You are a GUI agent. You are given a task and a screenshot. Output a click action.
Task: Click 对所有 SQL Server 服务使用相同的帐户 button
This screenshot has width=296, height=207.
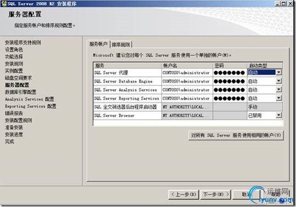(x=236, y=135)
